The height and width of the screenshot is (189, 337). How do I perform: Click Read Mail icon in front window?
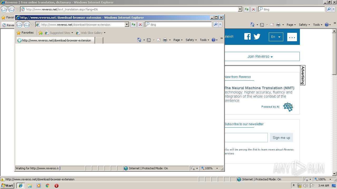click(159, 40)
